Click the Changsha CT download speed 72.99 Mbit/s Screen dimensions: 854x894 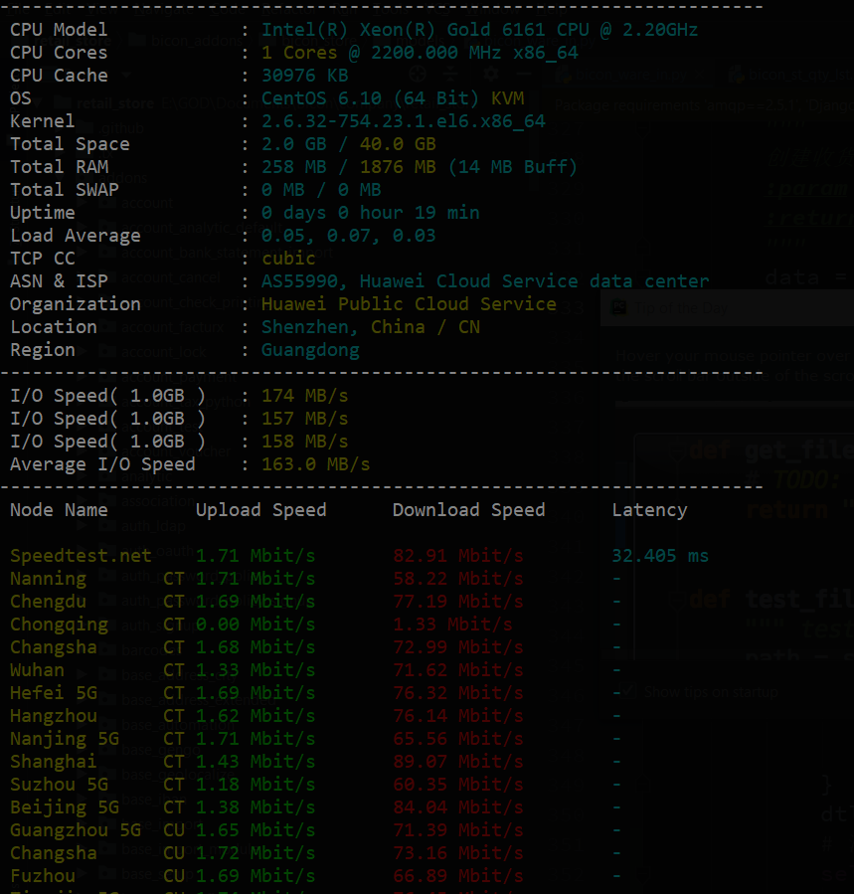(x=457, y=647)
